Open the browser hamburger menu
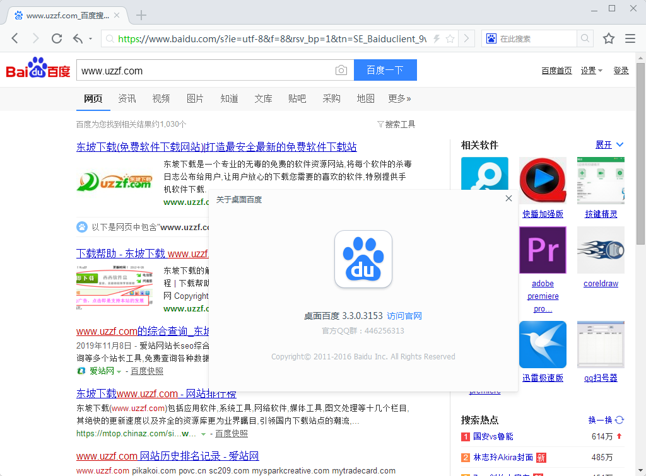Screen dimensions: 646x476 coord(630,38)
